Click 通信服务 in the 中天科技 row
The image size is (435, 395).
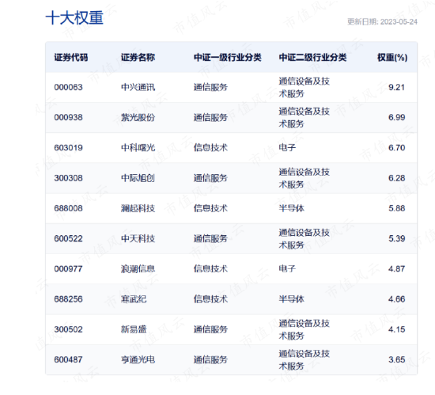[210, 238]
